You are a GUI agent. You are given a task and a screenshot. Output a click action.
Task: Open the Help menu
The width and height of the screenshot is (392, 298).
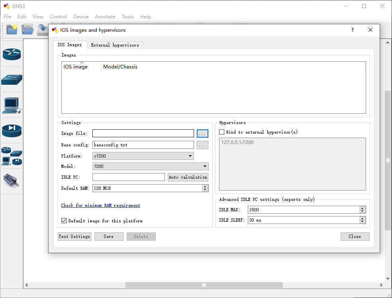click(145, 16)
